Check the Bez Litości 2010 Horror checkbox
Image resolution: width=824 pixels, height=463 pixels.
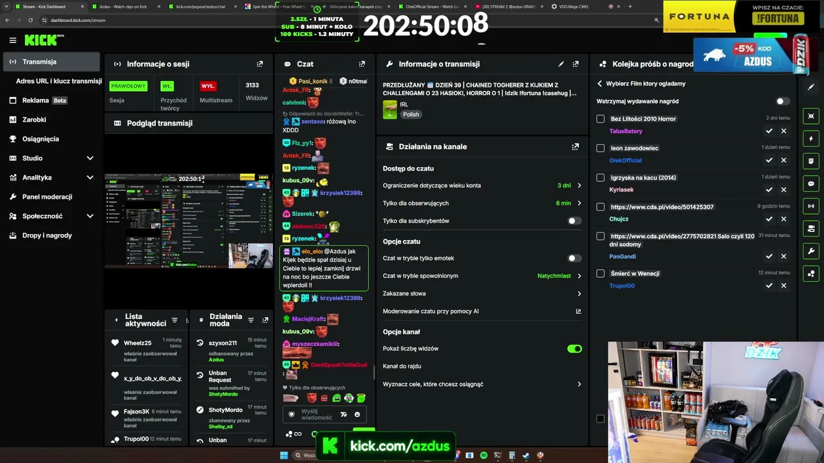(x=601, y=119)
